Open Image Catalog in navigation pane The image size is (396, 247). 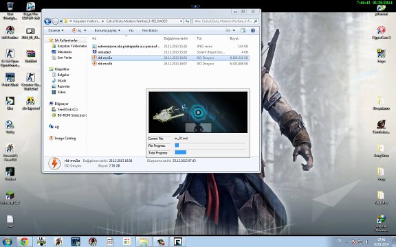pyautogui.click(x=63, y=138)
